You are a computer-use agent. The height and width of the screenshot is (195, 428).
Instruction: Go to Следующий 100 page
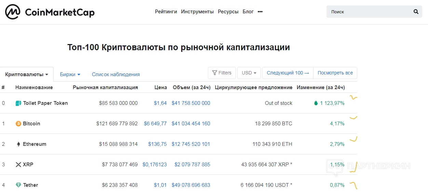click(x=288, y=73)
